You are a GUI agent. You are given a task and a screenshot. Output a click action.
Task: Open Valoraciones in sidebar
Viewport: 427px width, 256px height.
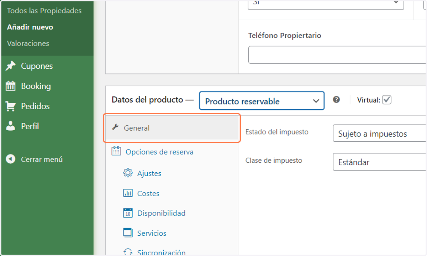[x=28, y=43]
